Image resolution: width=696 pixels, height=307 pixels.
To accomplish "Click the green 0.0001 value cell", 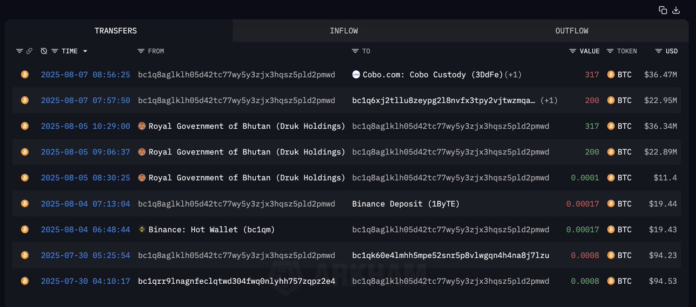I will (585, 178).
